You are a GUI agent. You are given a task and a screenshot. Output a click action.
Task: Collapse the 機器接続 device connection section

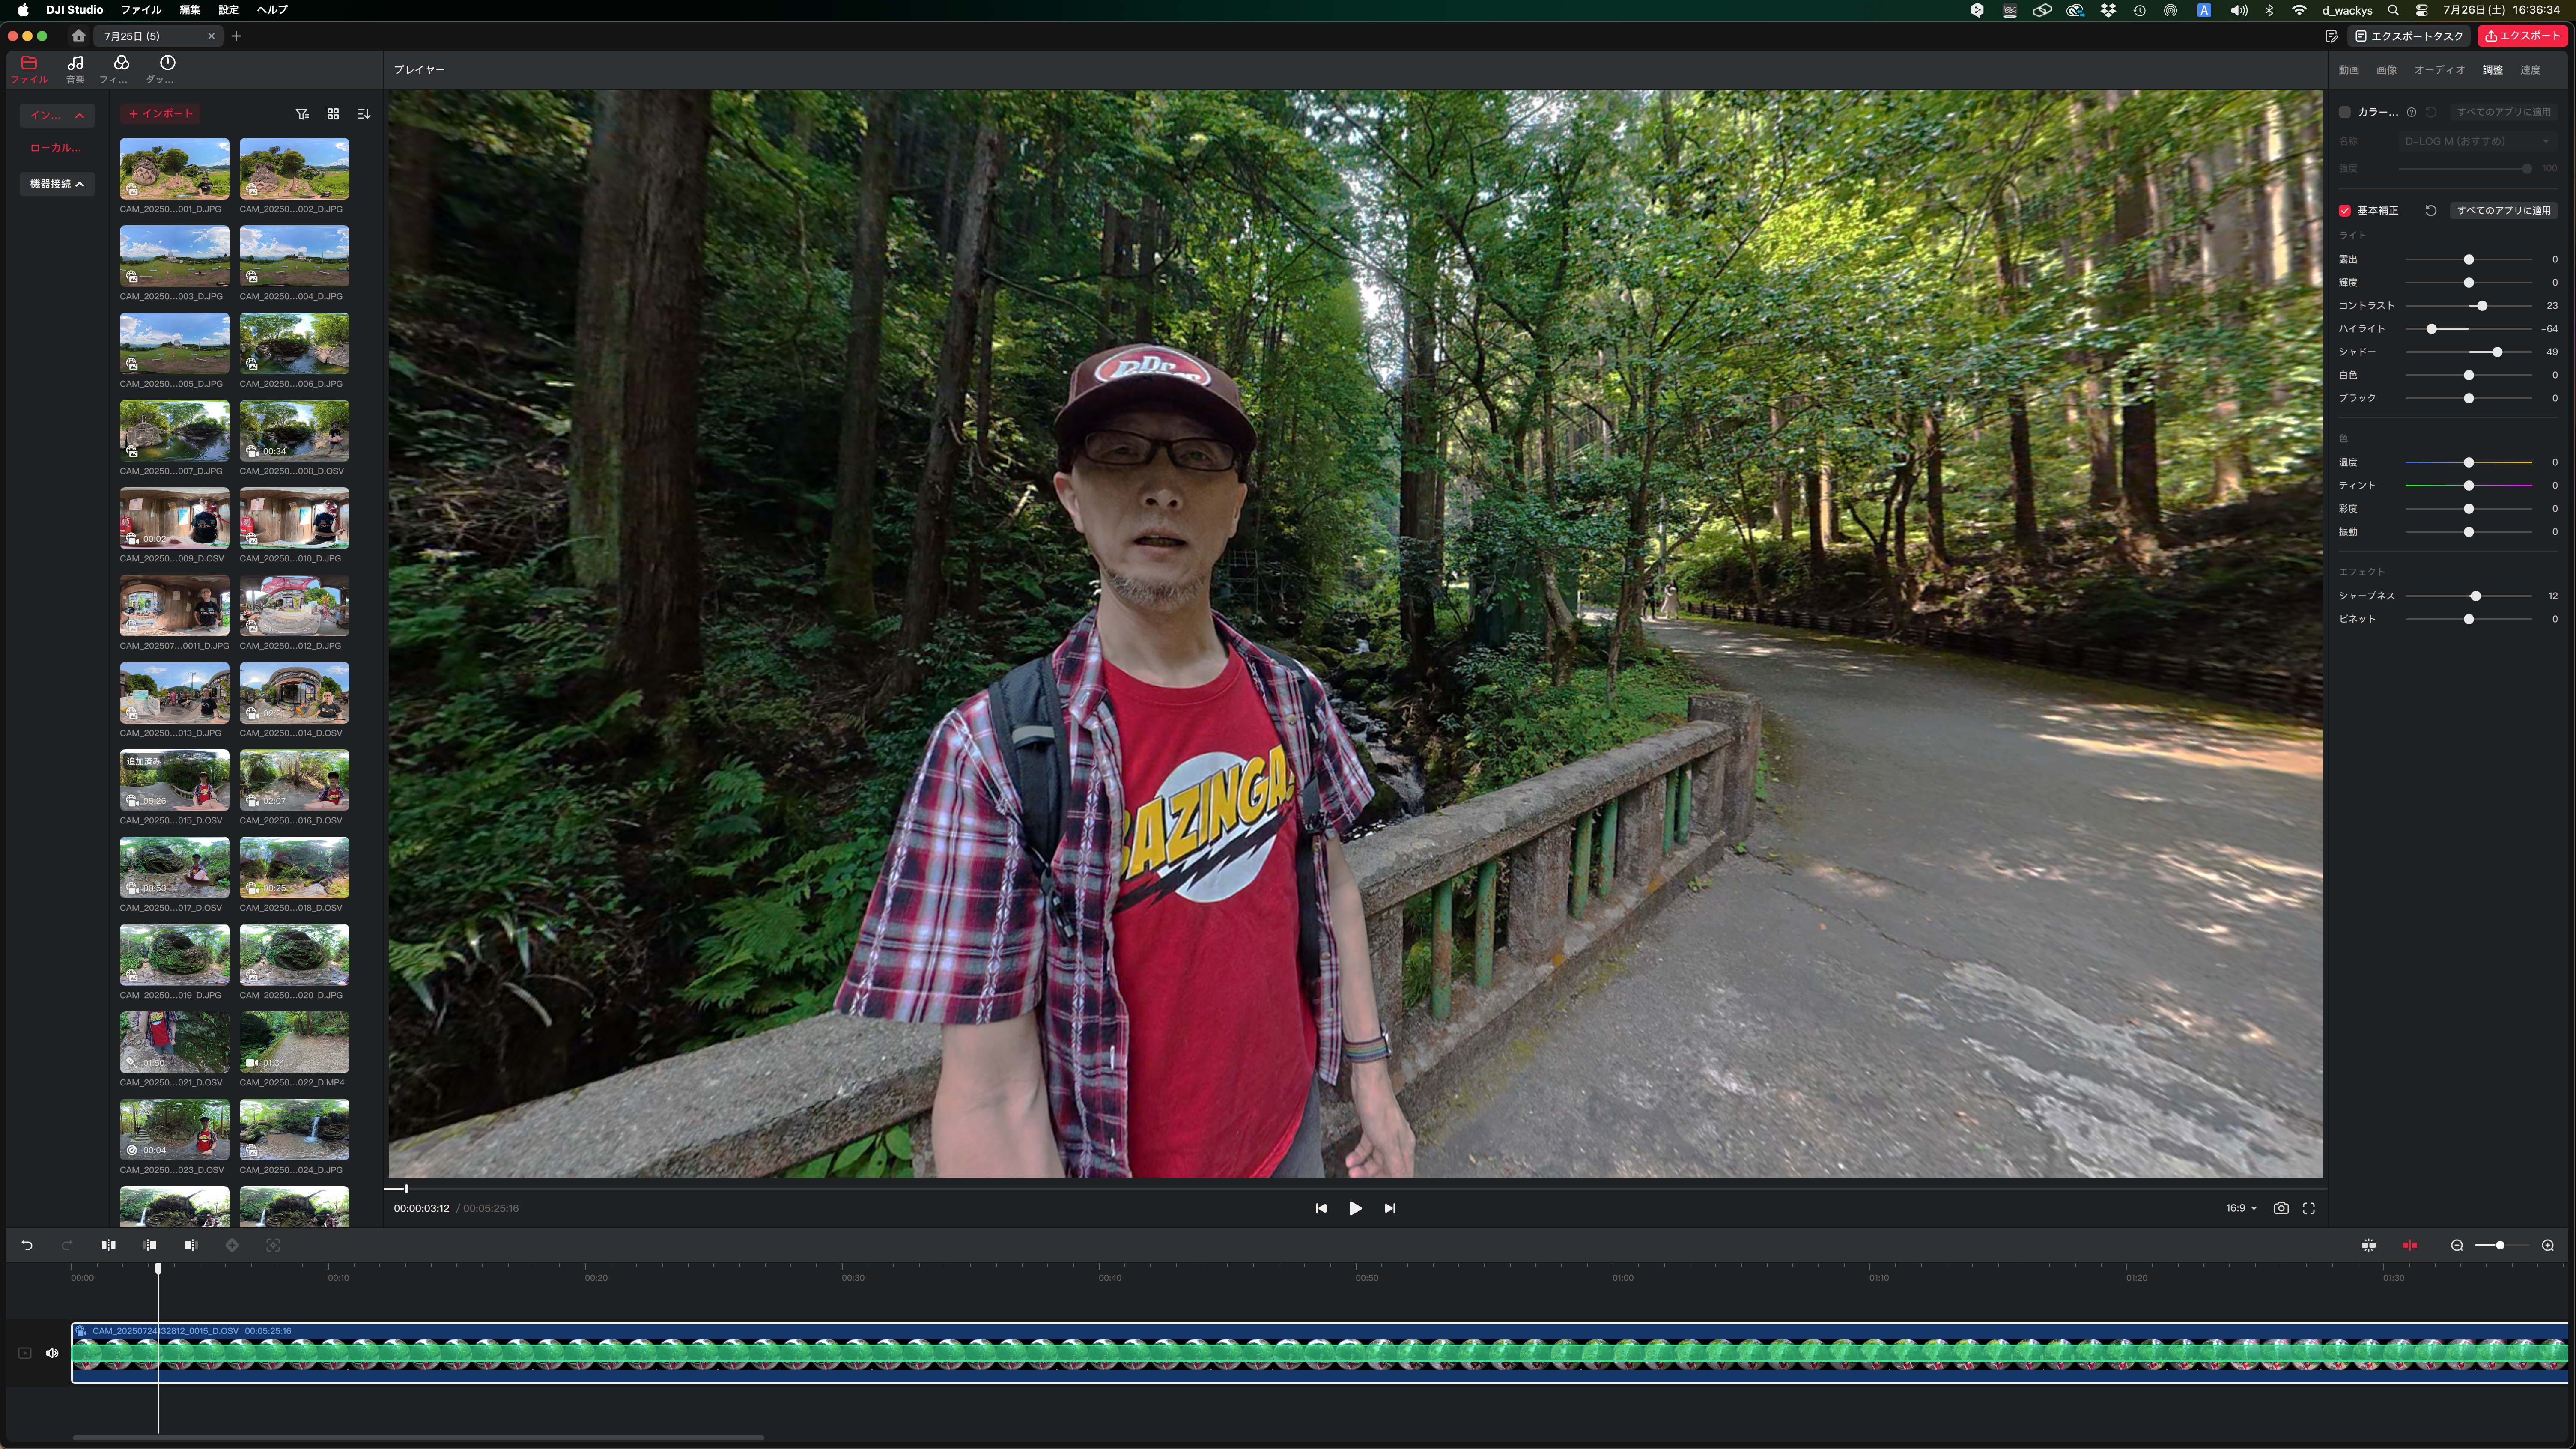coord(57,184)
